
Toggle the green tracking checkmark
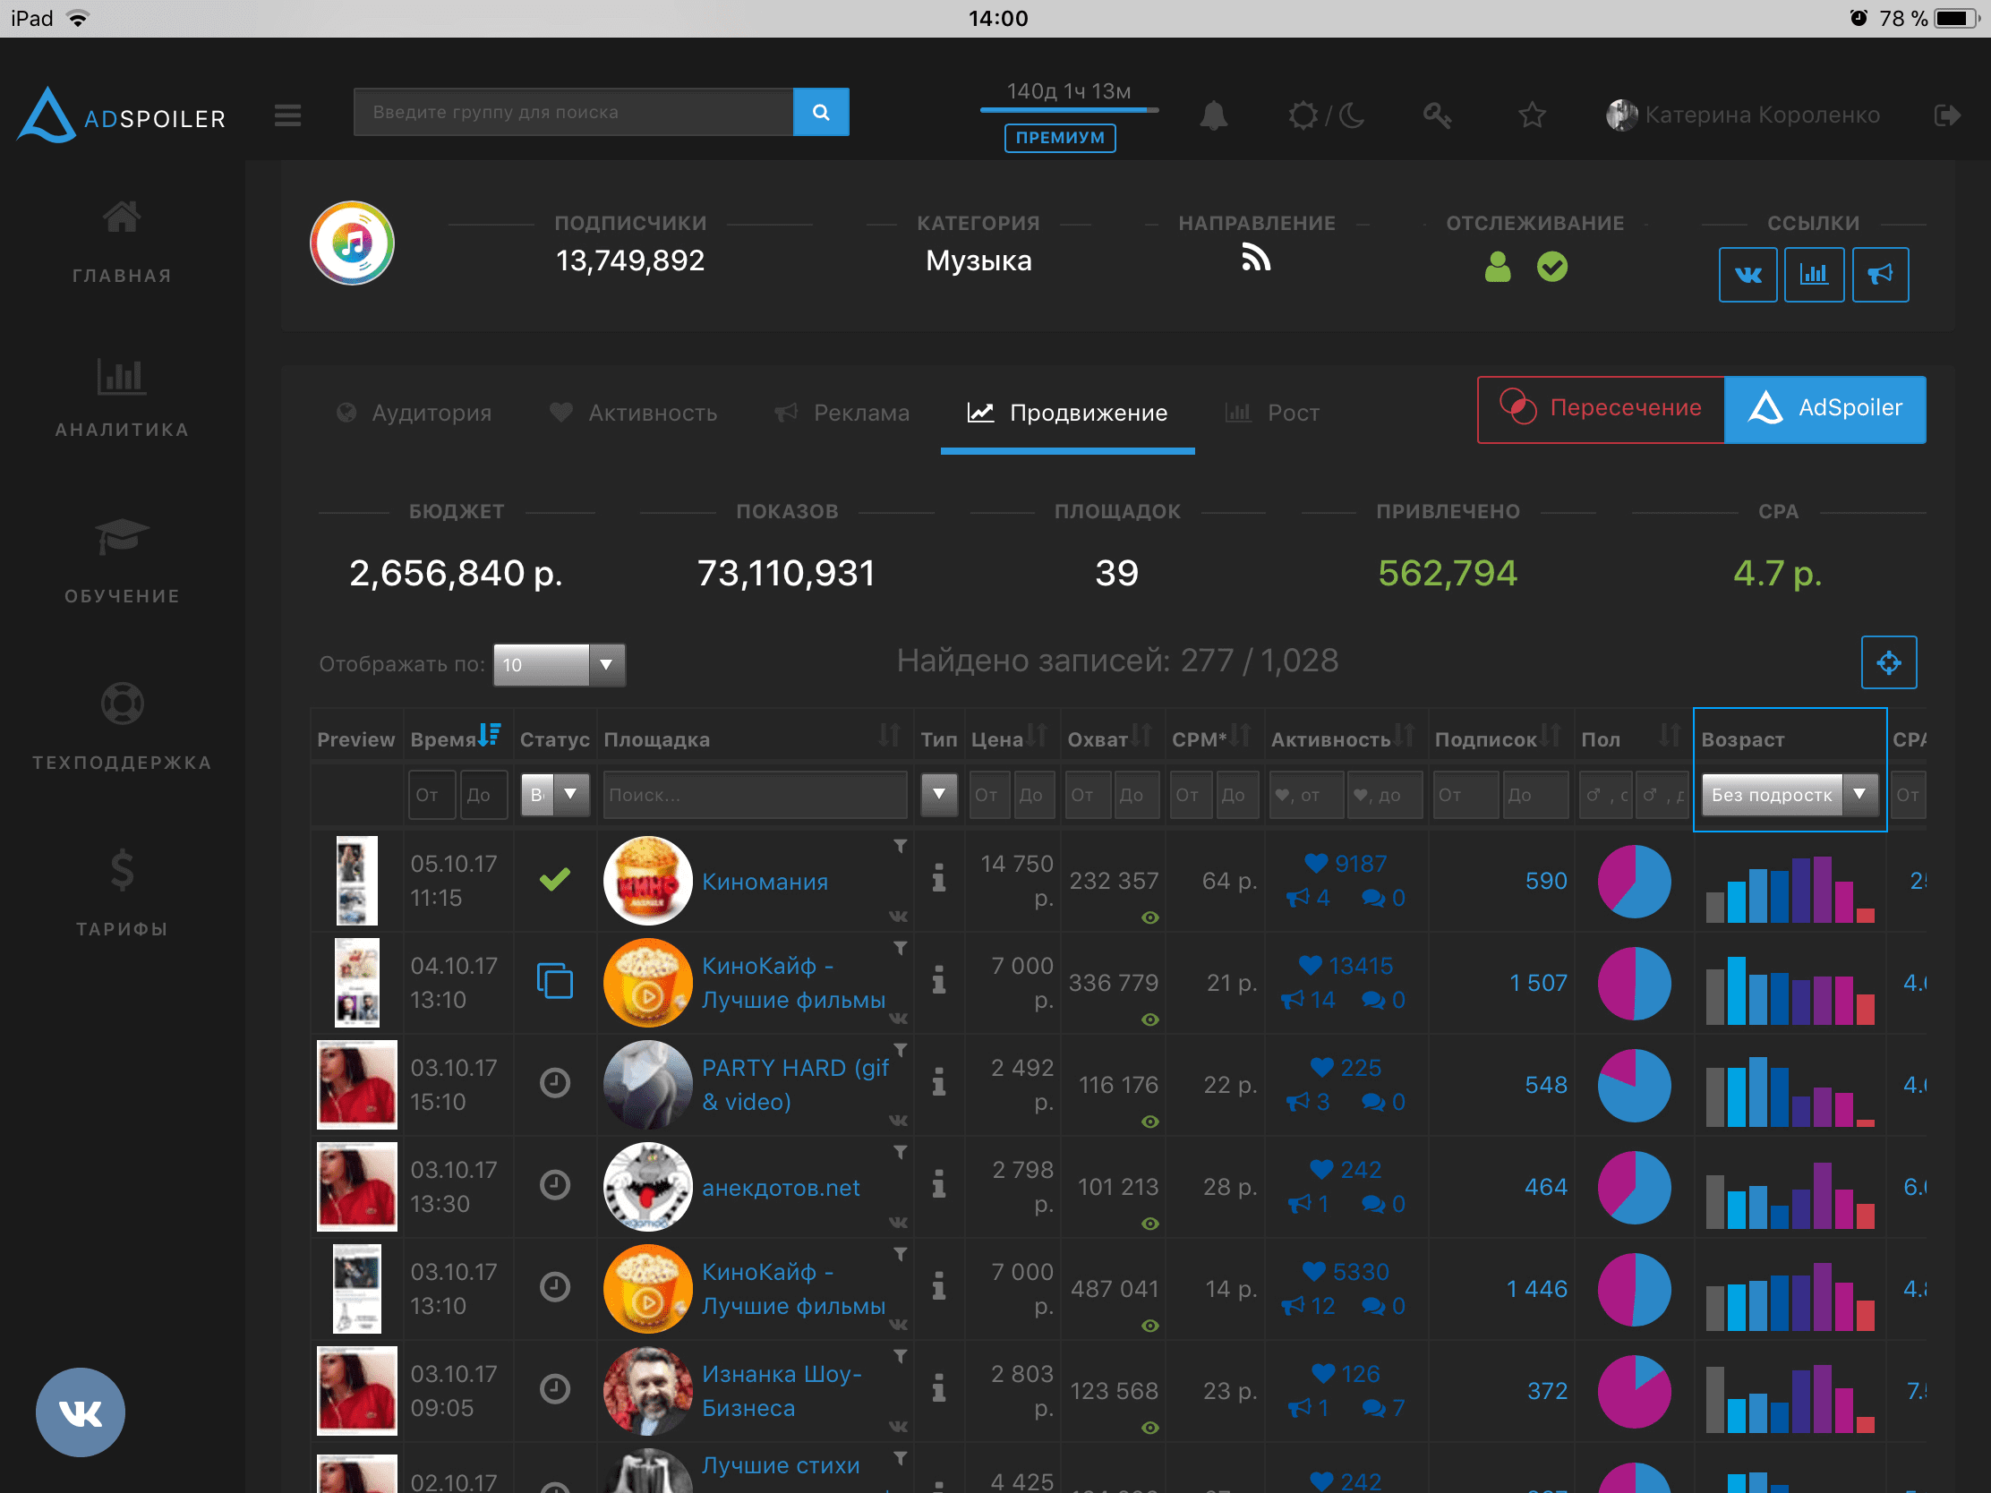coord(1551,268)
